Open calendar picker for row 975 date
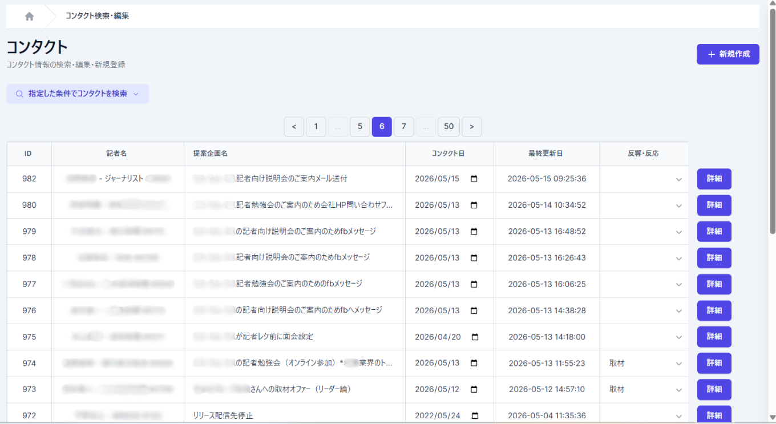The width and height of the screenshot is (776, 424). [475, 337]
